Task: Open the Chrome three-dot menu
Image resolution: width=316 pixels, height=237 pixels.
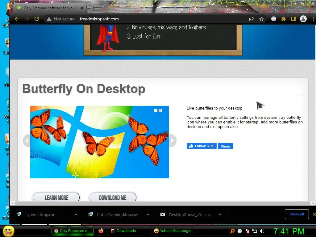Action: click(313, 19)
